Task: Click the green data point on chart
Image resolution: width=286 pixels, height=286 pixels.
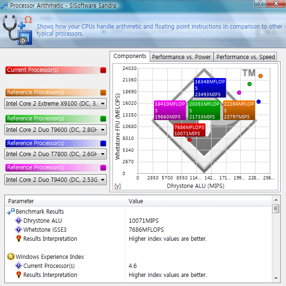Action: click(x=249, y=84)
